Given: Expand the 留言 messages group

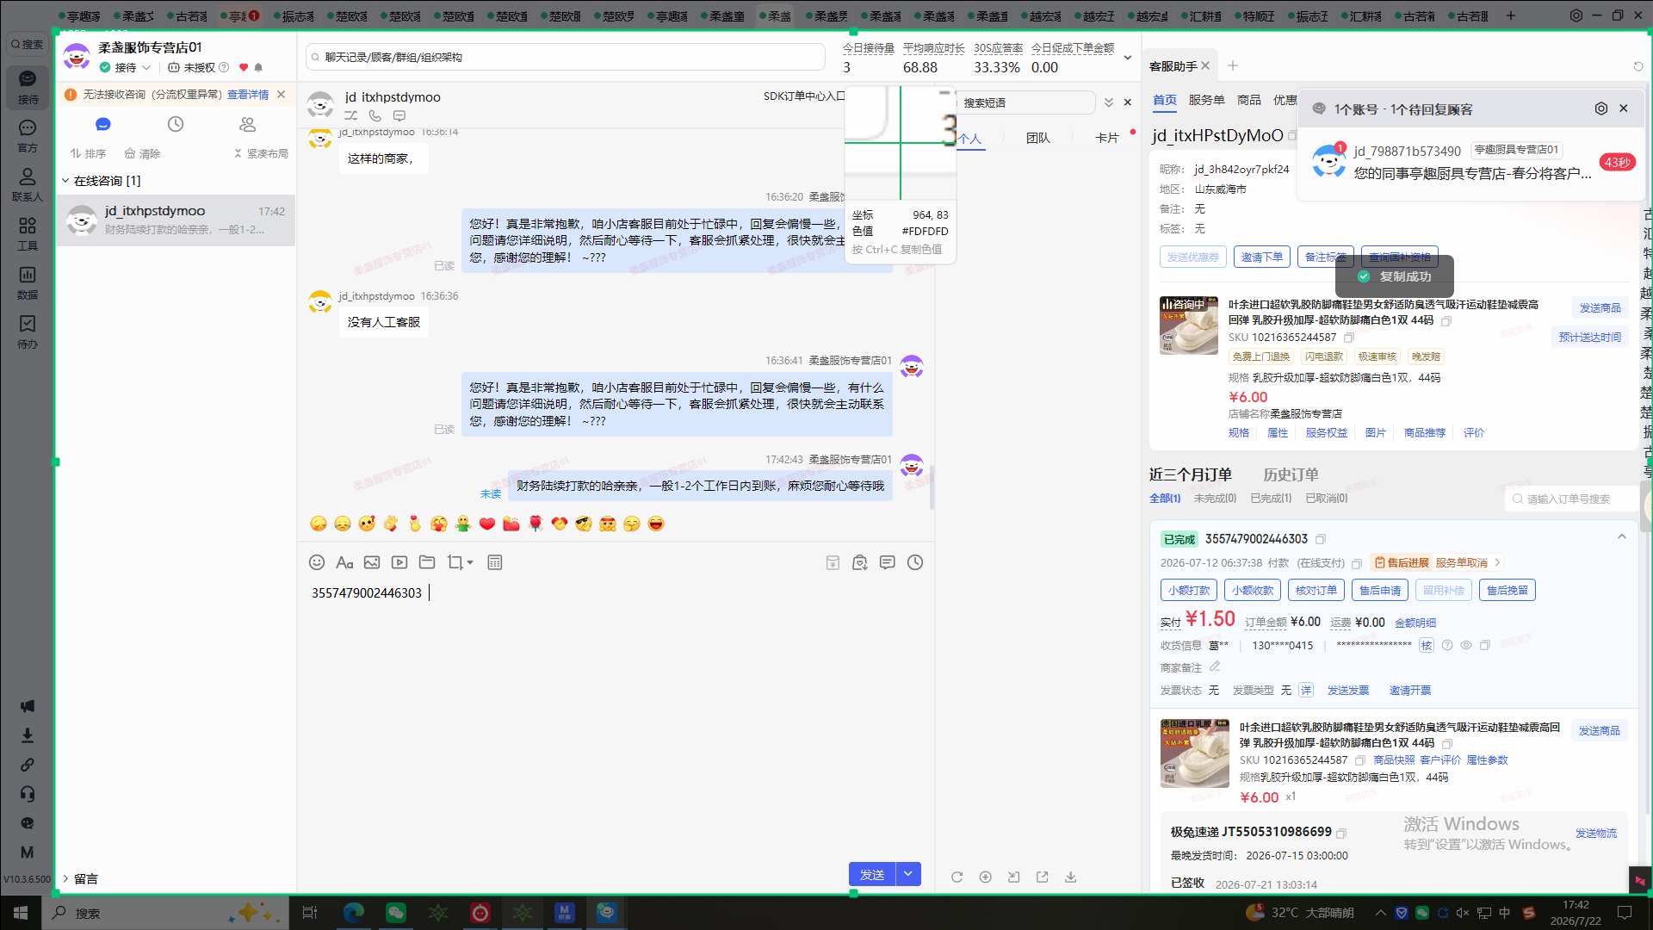Looking at the screenshot, I should tap(65, 878).
